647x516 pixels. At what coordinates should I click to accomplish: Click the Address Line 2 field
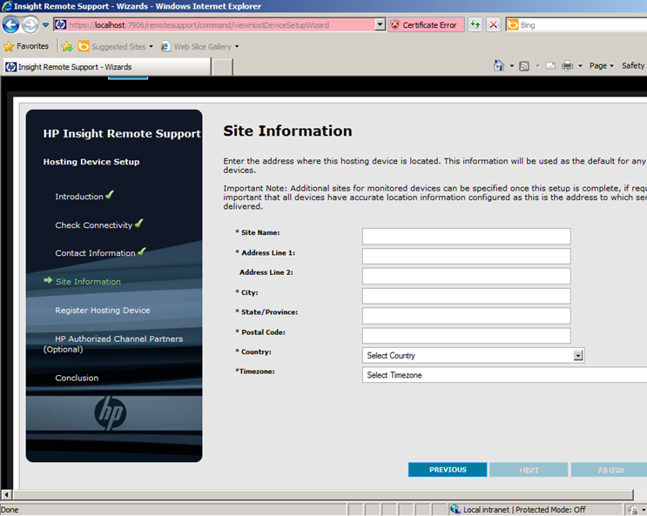[466, 276]
